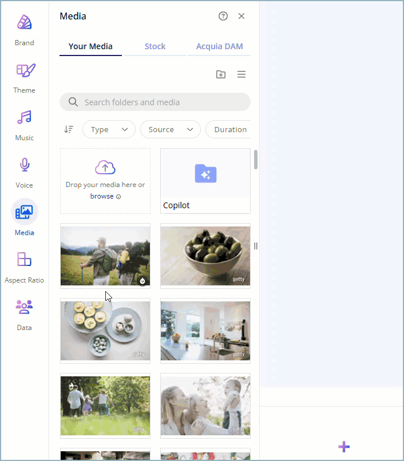
Task: Click the Drop your media here text
Action: (105, 185)
